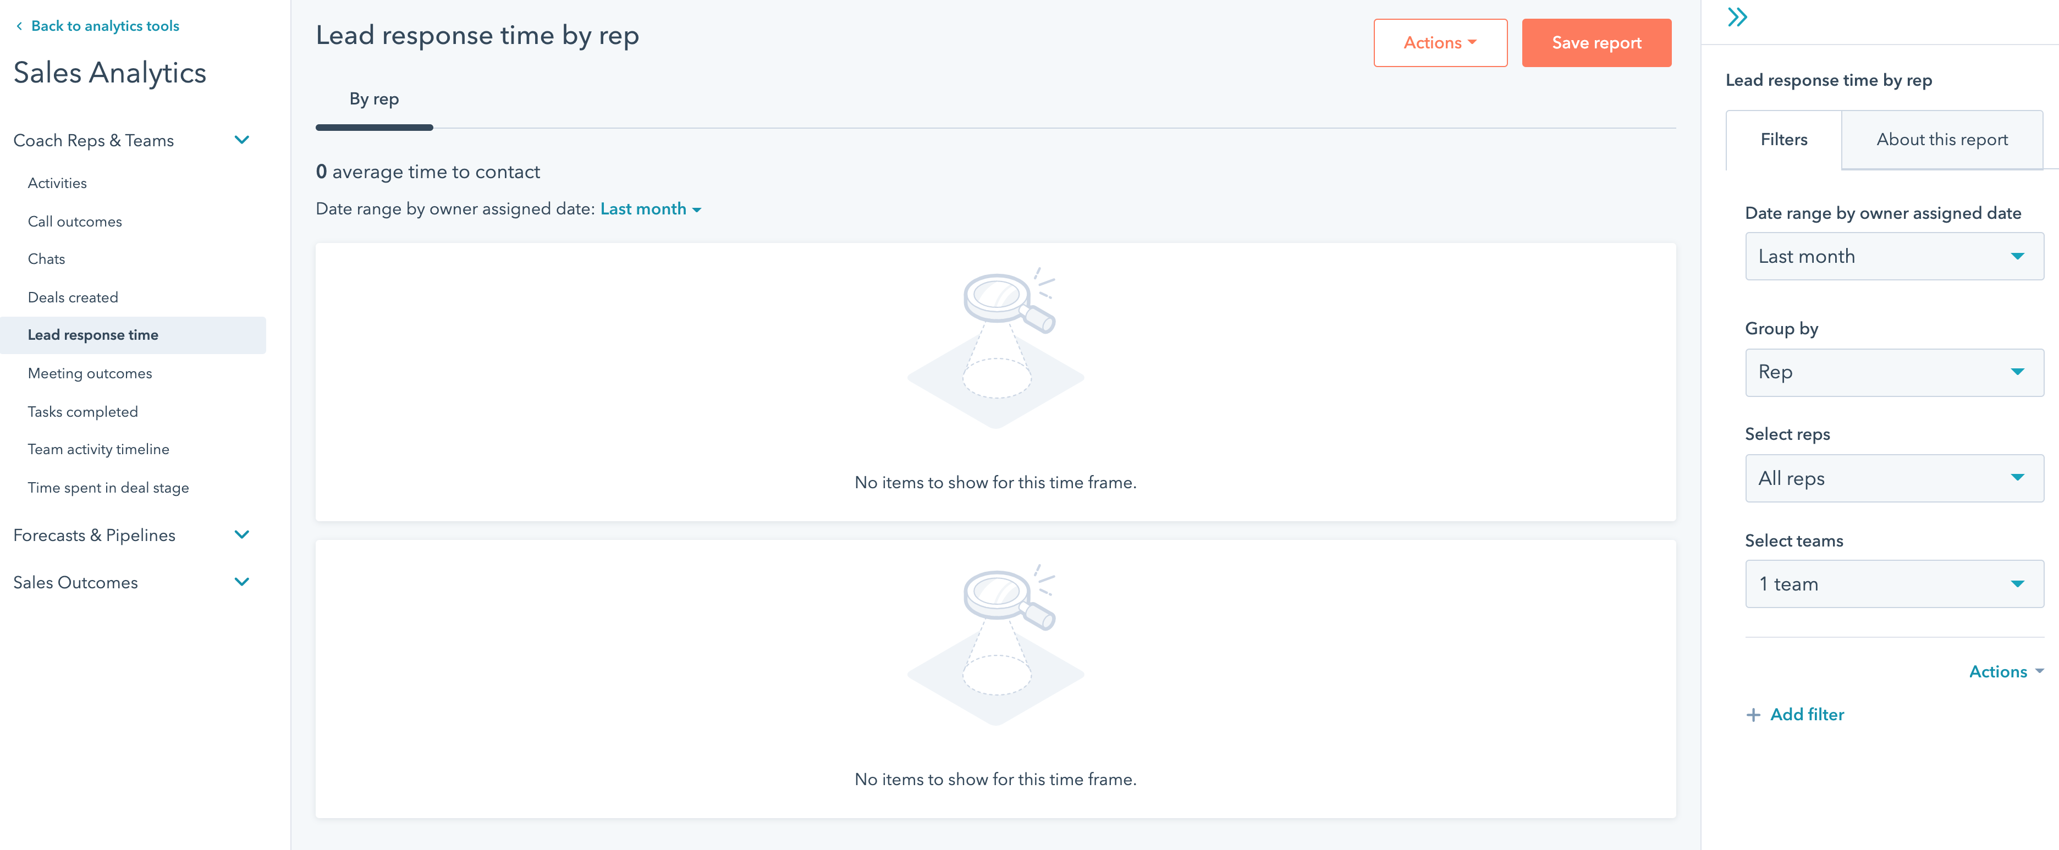Open the Group by Rep dropdown

[x=1895, y=372]
